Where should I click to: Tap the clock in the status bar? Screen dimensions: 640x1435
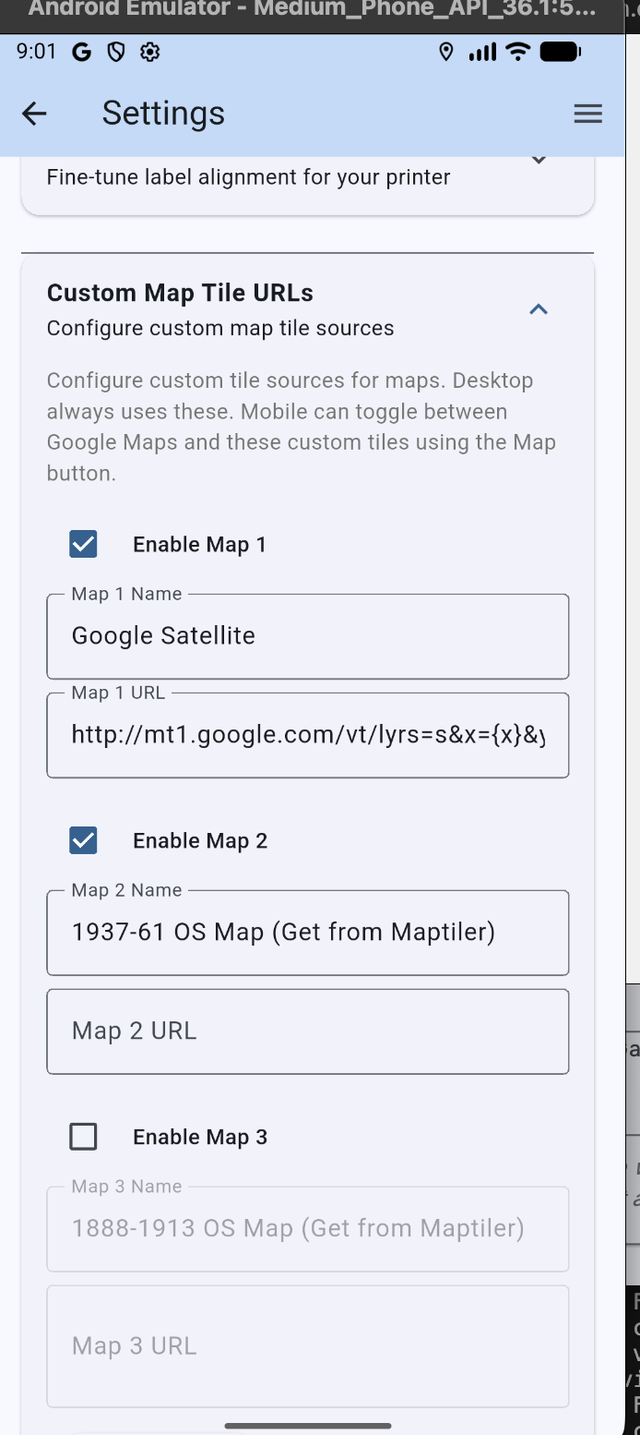pyautogui.click(x=36, y=52)
